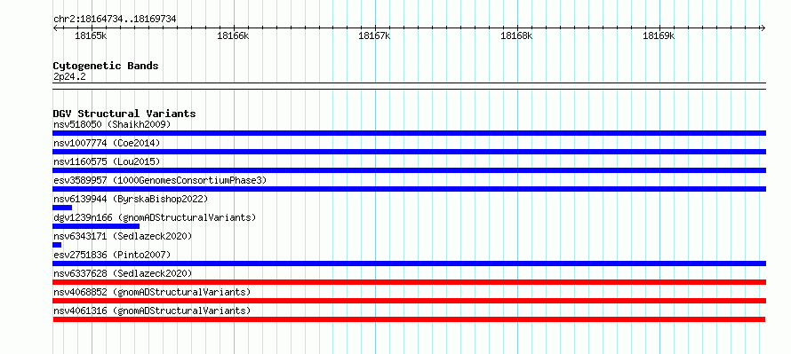Screen dimensions: 791x354
Task: Click the 18168k ruler position
Action: [517, 36]
